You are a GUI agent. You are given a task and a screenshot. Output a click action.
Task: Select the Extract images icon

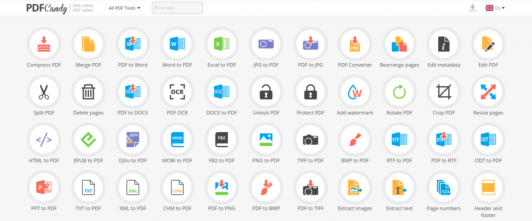click(355, 187)
